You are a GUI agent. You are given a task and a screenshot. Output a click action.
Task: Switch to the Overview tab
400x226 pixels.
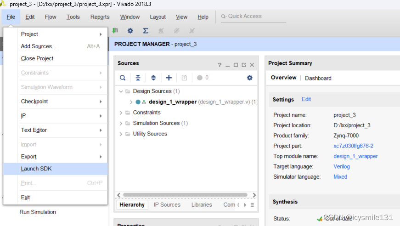[x=283, y=78]
